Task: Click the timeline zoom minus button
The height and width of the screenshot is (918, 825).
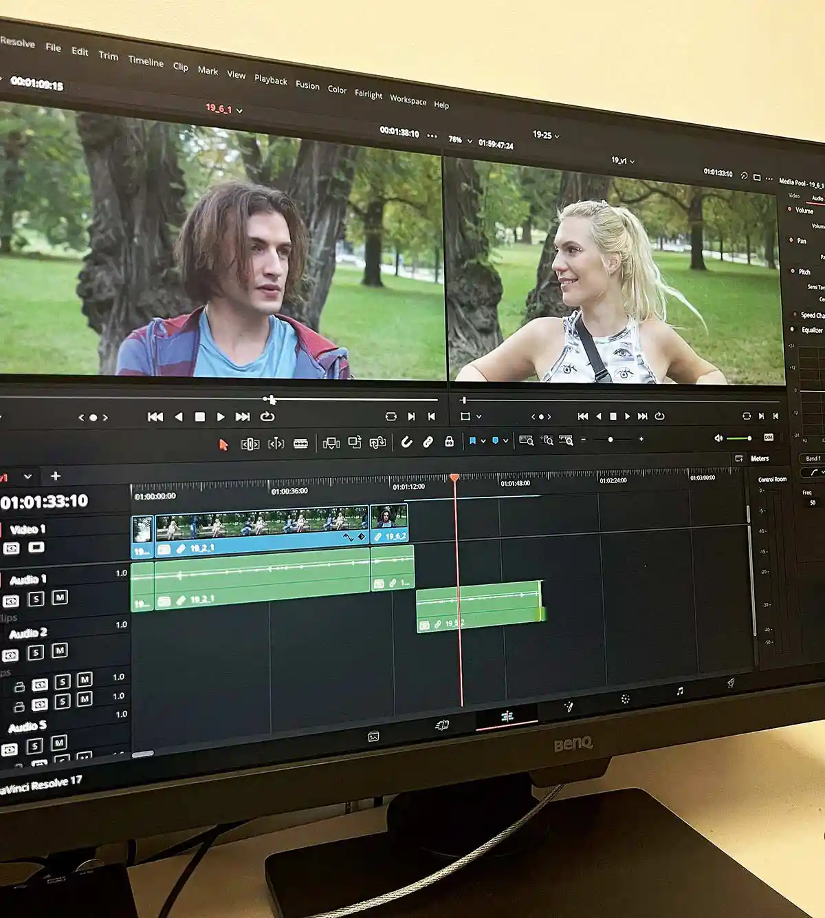Action: click(584, 440)
